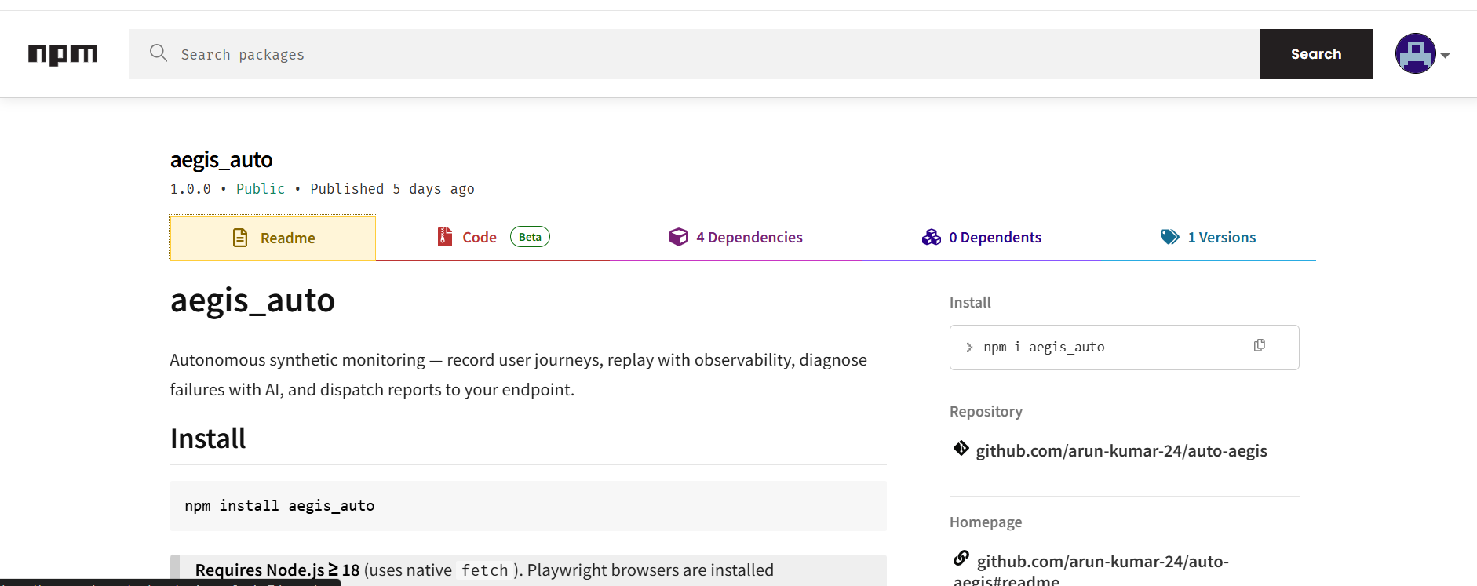
Task: Click the npm i aegis_auto command text
Action: [1044, 347]
